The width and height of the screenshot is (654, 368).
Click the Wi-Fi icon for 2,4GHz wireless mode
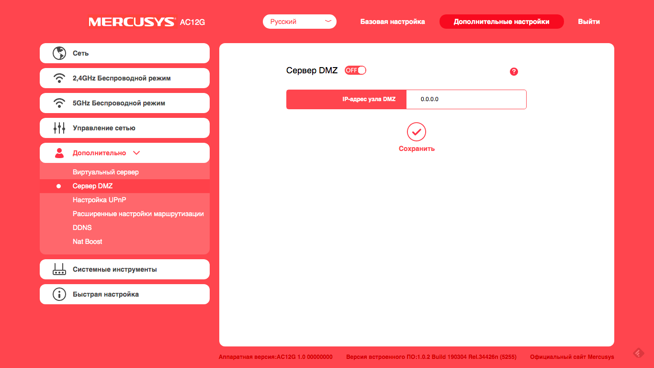pos(59,78)
